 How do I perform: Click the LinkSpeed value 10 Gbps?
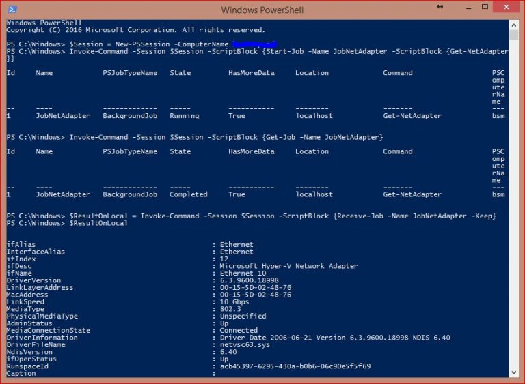coord(234,301)
